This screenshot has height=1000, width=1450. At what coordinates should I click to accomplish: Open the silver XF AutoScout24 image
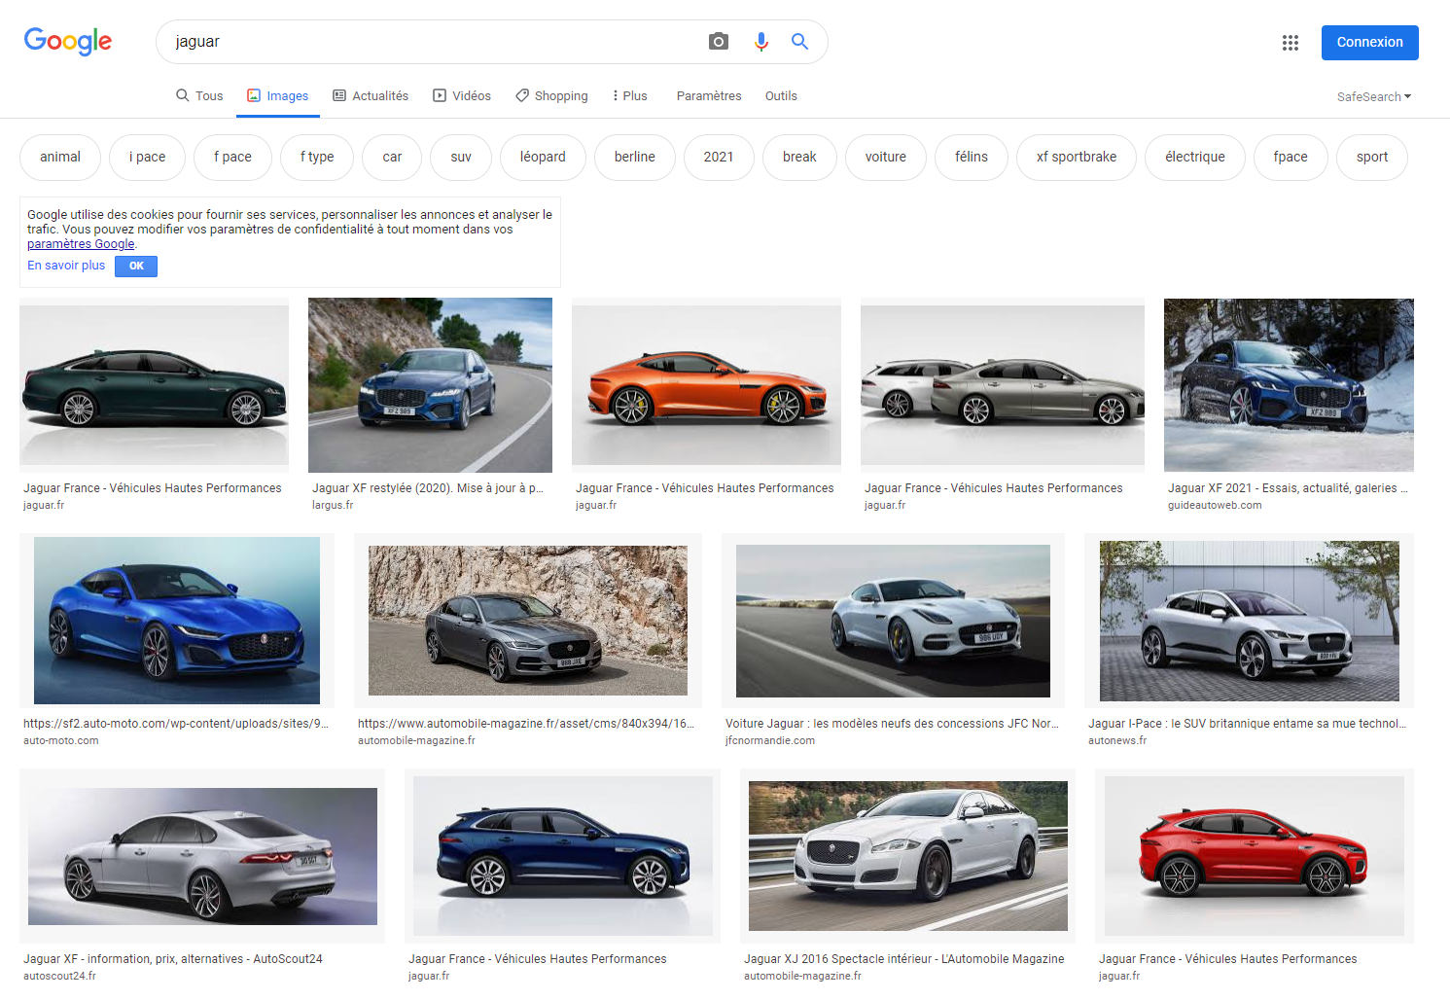(x=202, y=856)
